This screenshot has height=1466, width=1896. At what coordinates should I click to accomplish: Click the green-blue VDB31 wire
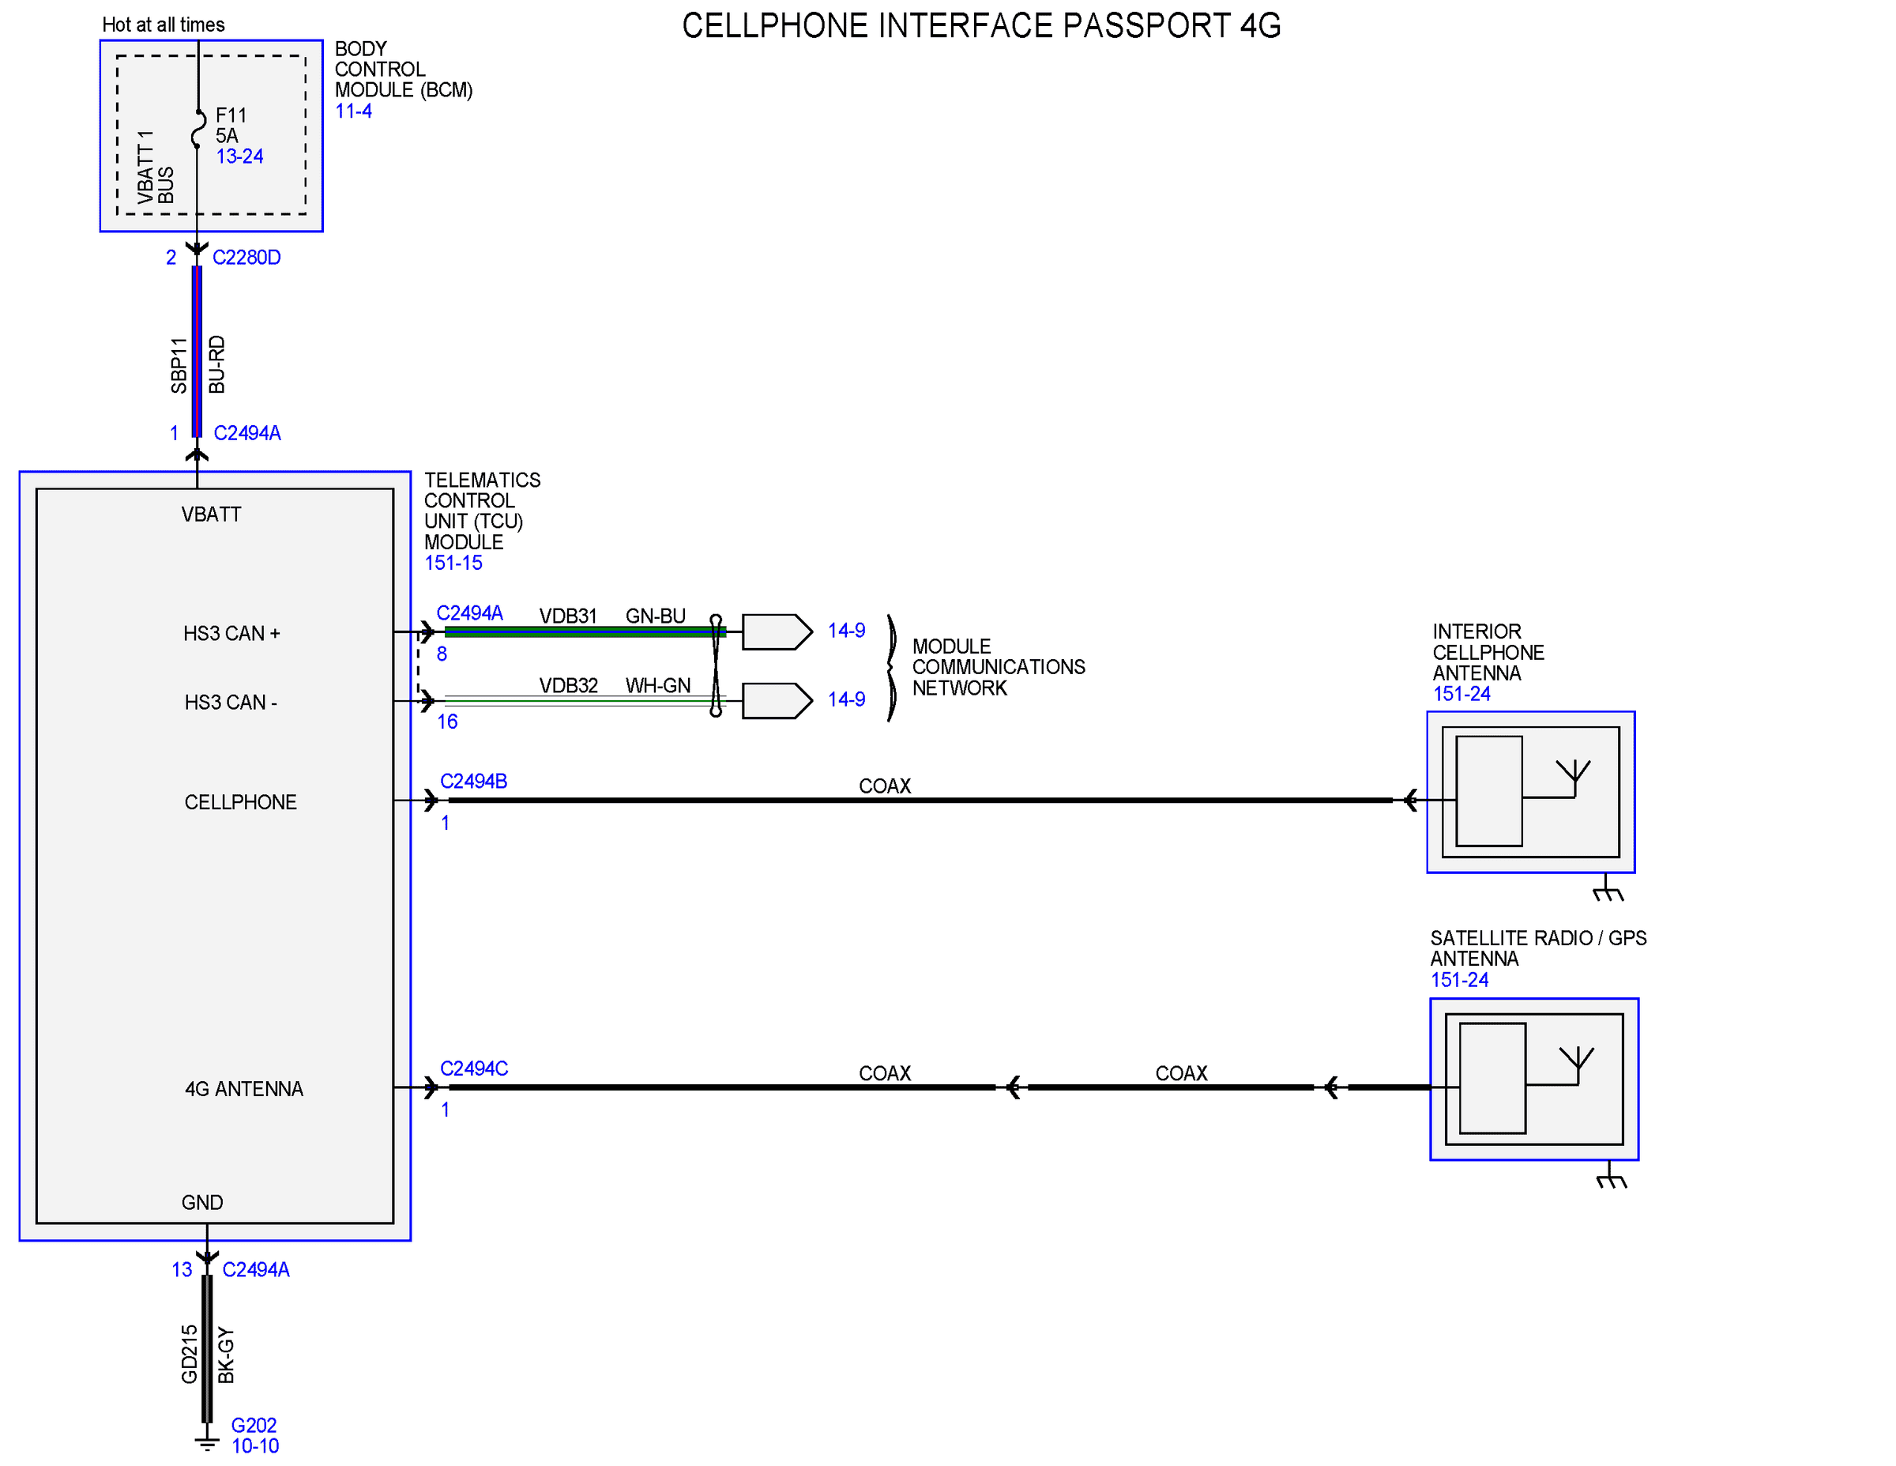click(585, 631)
